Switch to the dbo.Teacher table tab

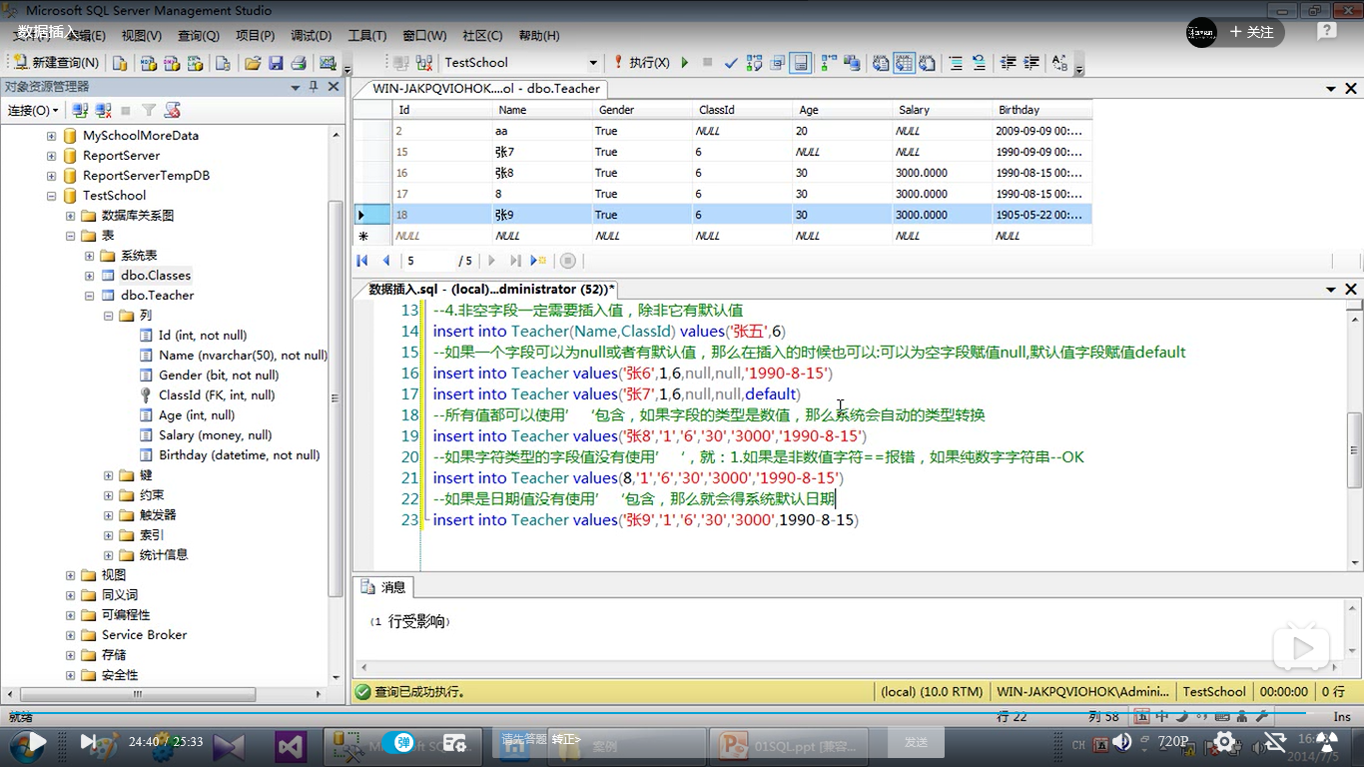tap(486, 88)
